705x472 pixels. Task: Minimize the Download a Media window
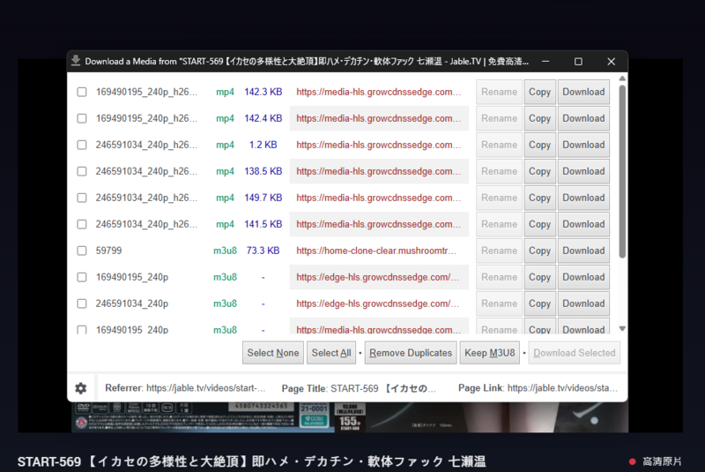(x=545, y=62)
